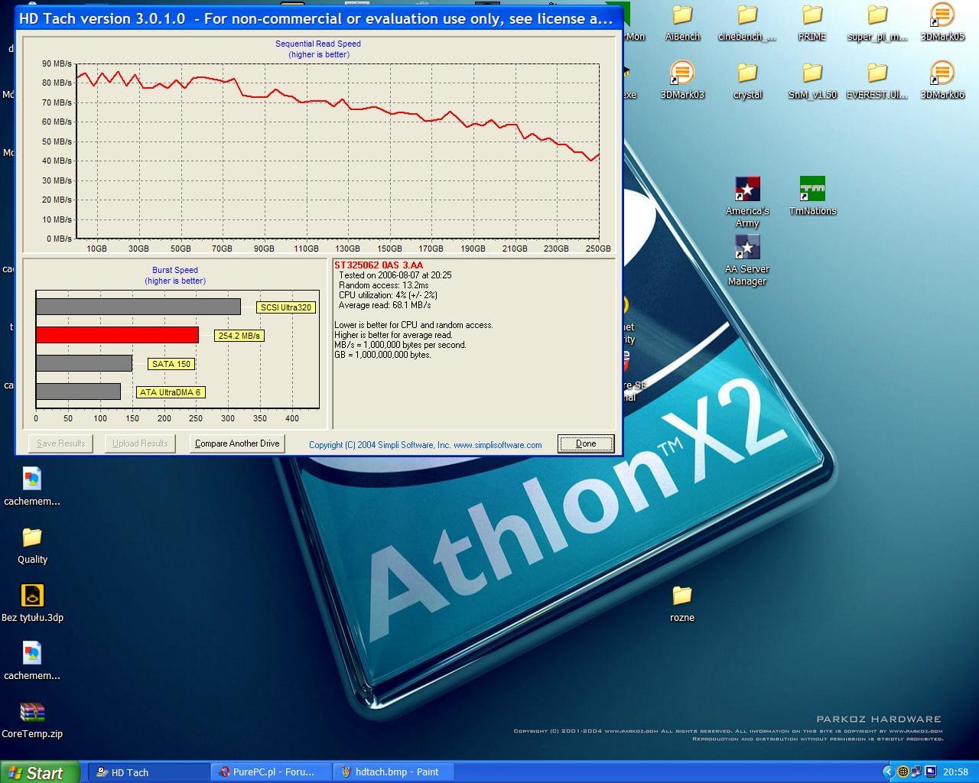This screenshot has width=979, height=783.
Task: Click the Done button in HD Tach
Action: 586,443
